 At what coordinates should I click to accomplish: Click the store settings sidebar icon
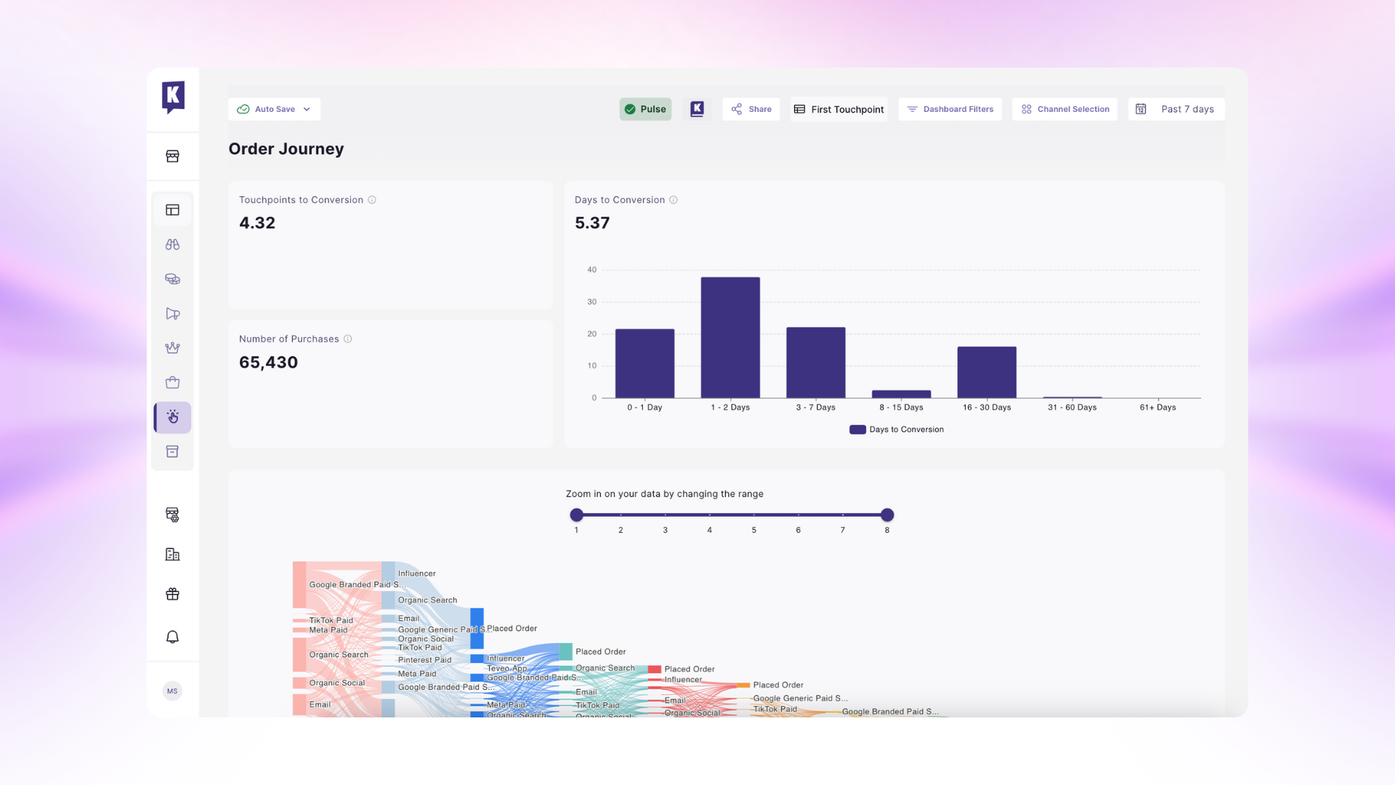coord(172,515)
